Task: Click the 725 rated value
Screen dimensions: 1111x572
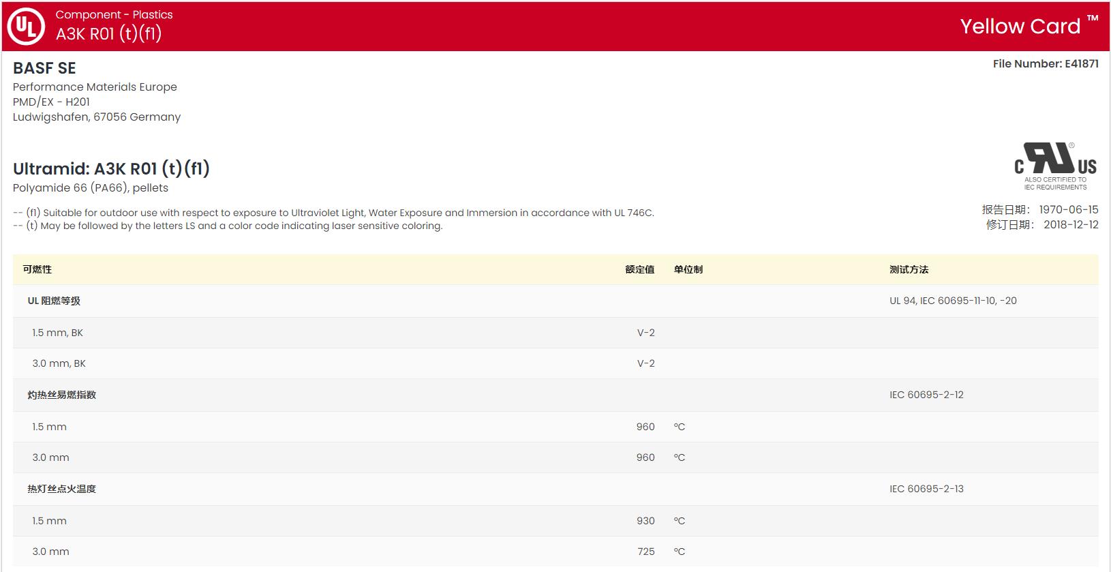Action: click(646, 552)
